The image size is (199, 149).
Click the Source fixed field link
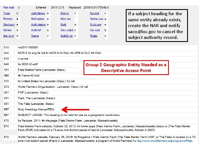(x=95, y=13)
